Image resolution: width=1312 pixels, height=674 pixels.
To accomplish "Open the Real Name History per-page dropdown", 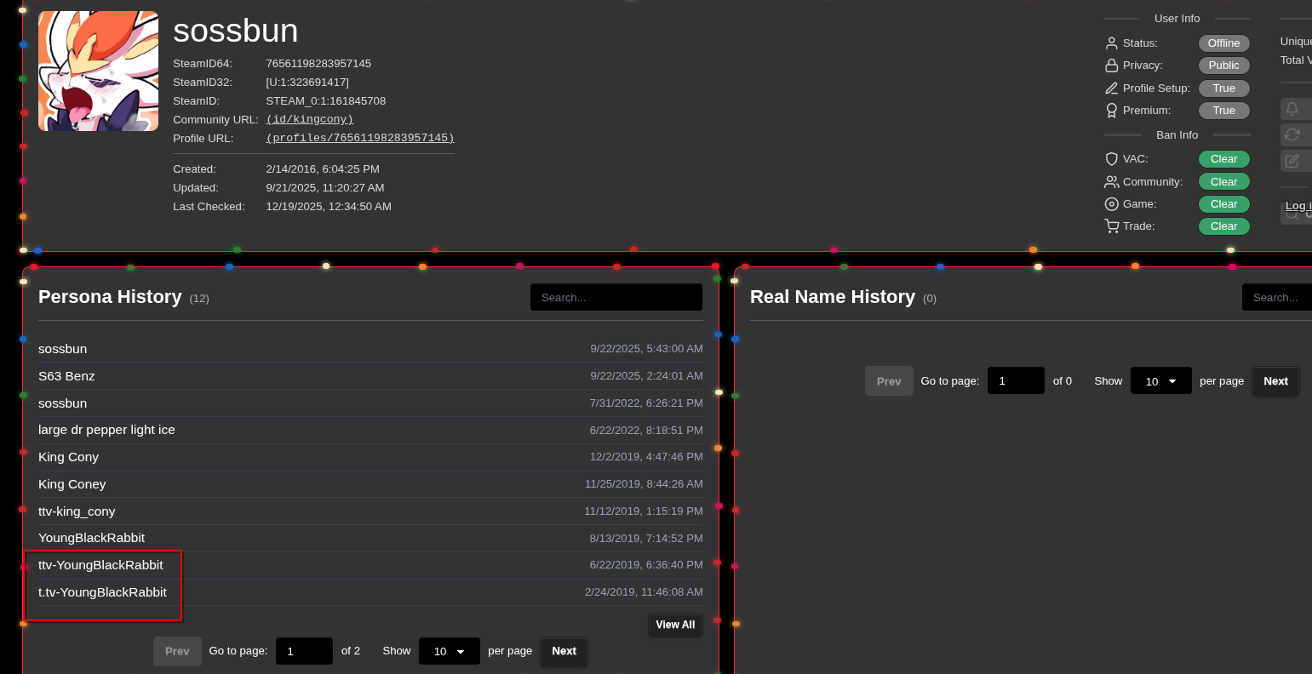I will [x=1160, y=381].
